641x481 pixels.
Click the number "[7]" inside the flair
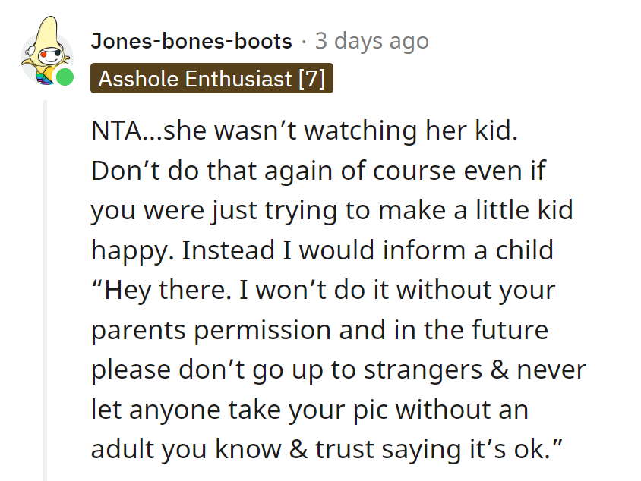tap(311, 80)
